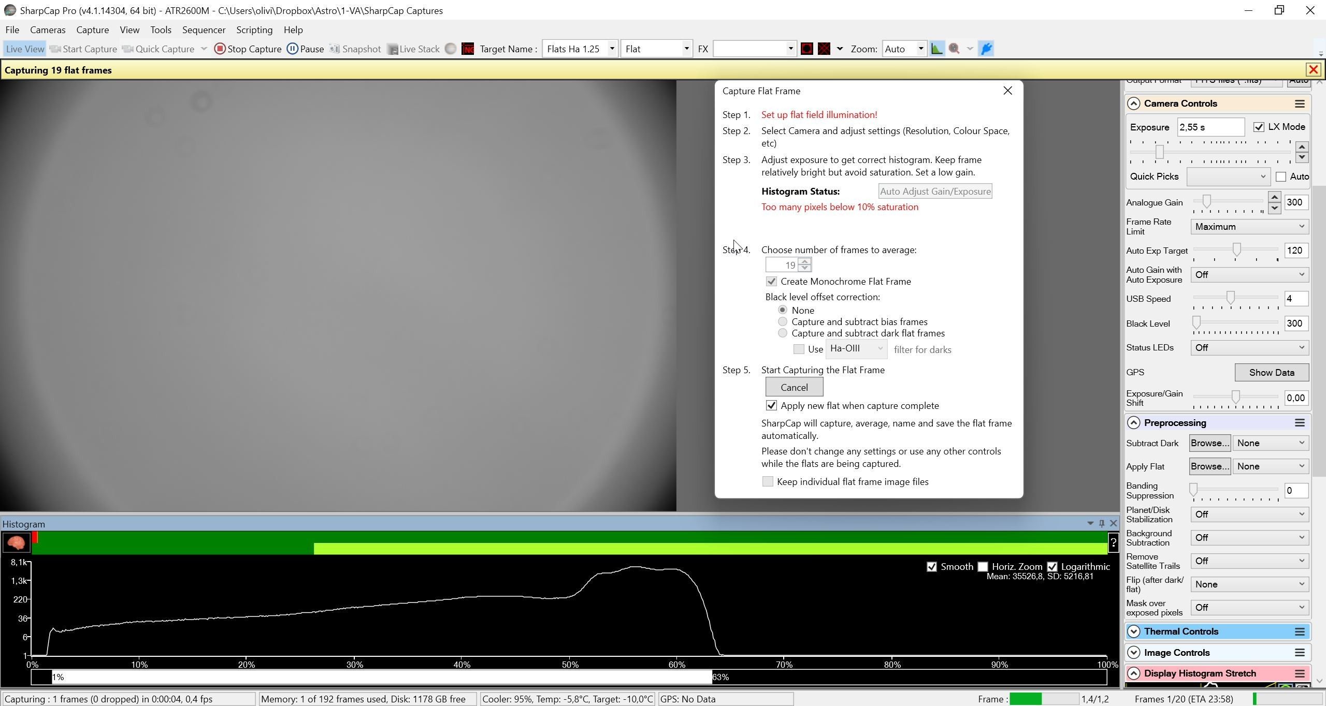This screenshot has height=706, width=1326.
Task: Click the Stop Capture icon
Action: [220, 49]
